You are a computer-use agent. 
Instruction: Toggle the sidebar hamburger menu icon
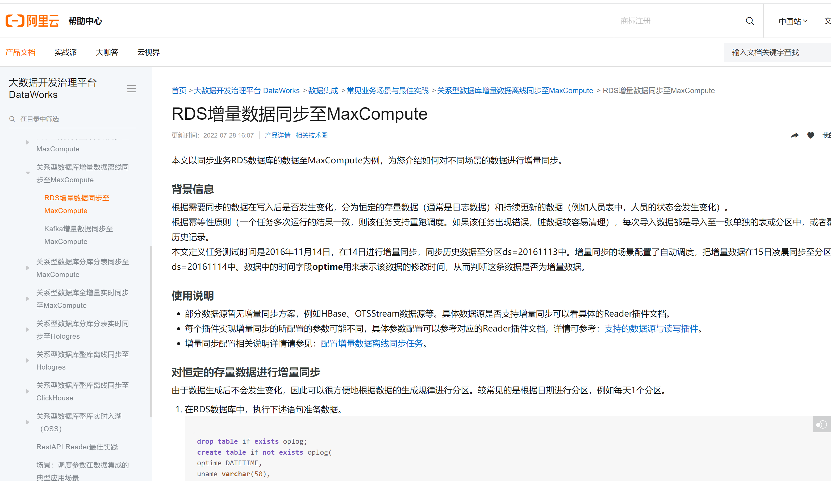(132, 89)
